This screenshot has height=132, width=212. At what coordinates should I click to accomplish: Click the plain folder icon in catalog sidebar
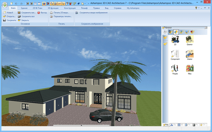coord(165,44)
